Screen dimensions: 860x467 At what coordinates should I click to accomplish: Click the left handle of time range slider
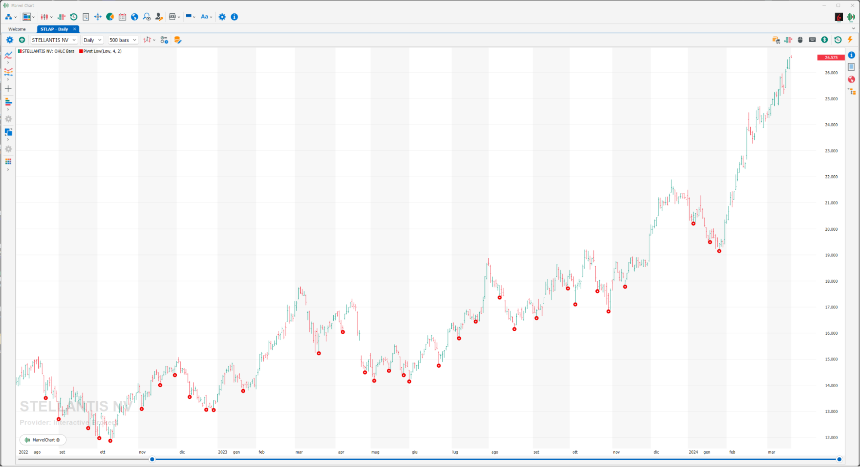click(x=152, y=459)
